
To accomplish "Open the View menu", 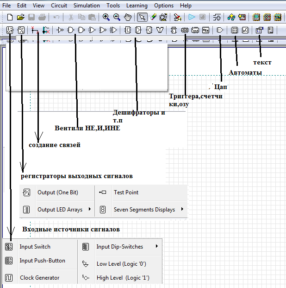I will coord(38,6).
